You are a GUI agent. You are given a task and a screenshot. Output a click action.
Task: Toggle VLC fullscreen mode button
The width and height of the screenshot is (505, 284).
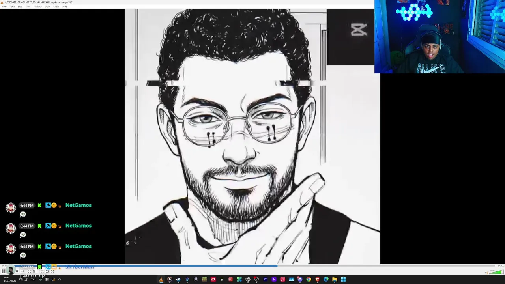pyautogui.click(x=29, y=271)
